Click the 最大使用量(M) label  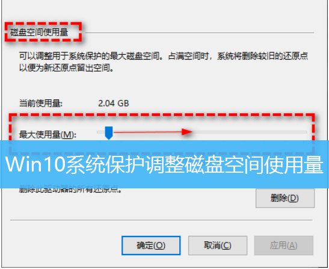click(48, 135)
